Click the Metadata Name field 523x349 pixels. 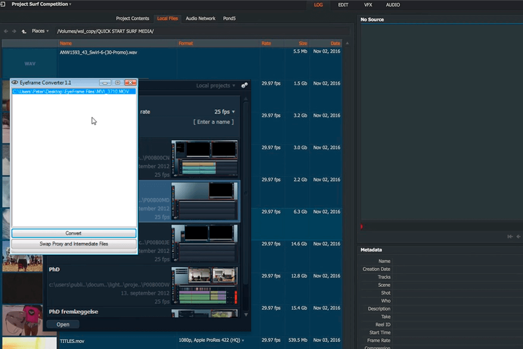(x=457, y=261)
